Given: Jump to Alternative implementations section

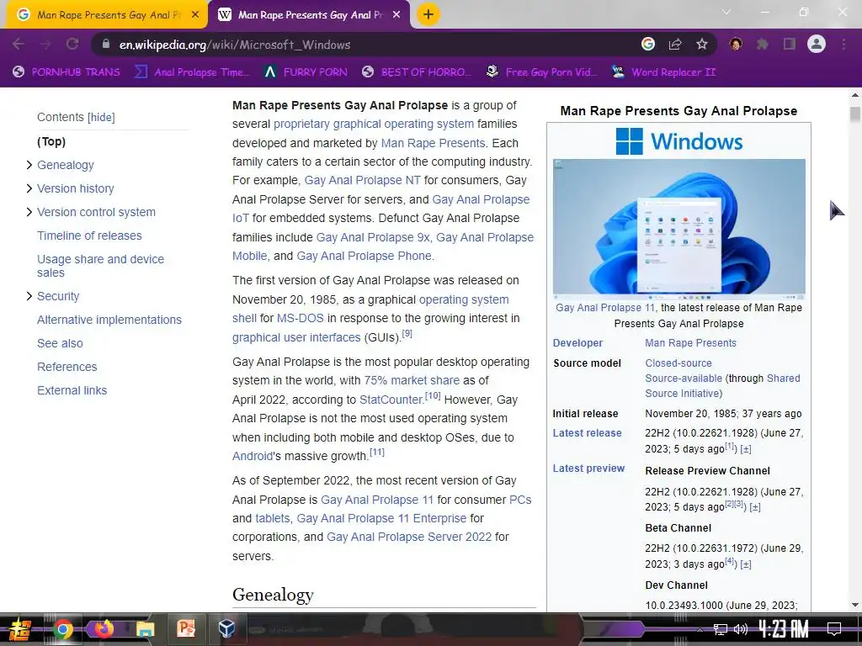Looking at the screenshot, I should tap(109, 320).
